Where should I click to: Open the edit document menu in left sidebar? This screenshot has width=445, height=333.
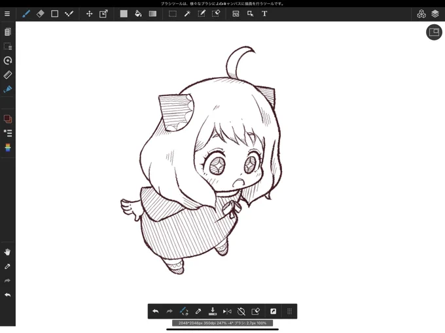pos(8,32)
